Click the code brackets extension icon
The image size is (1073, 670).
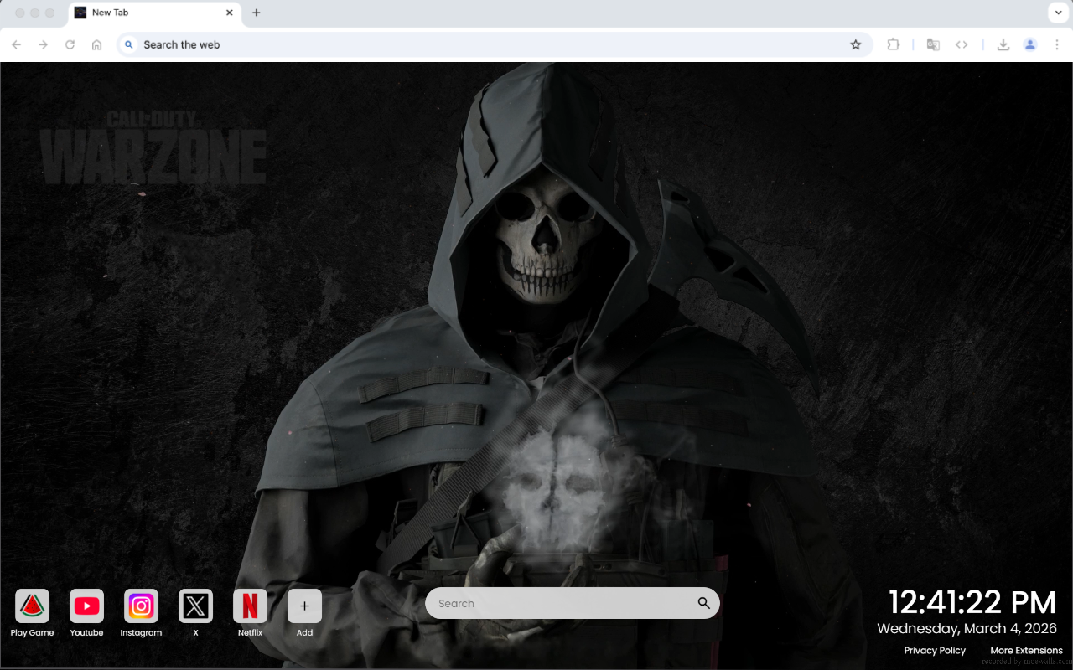pyautogui.click(x=962, y=44)
